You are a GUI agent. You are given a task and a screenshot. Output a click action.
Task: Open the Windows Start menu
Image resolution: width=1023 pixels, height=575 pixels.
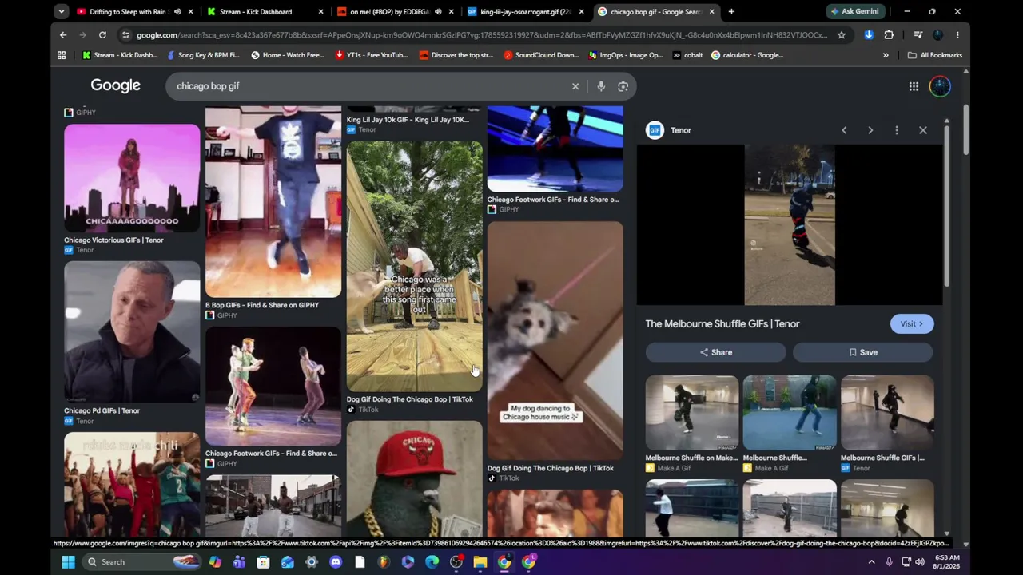68,561
